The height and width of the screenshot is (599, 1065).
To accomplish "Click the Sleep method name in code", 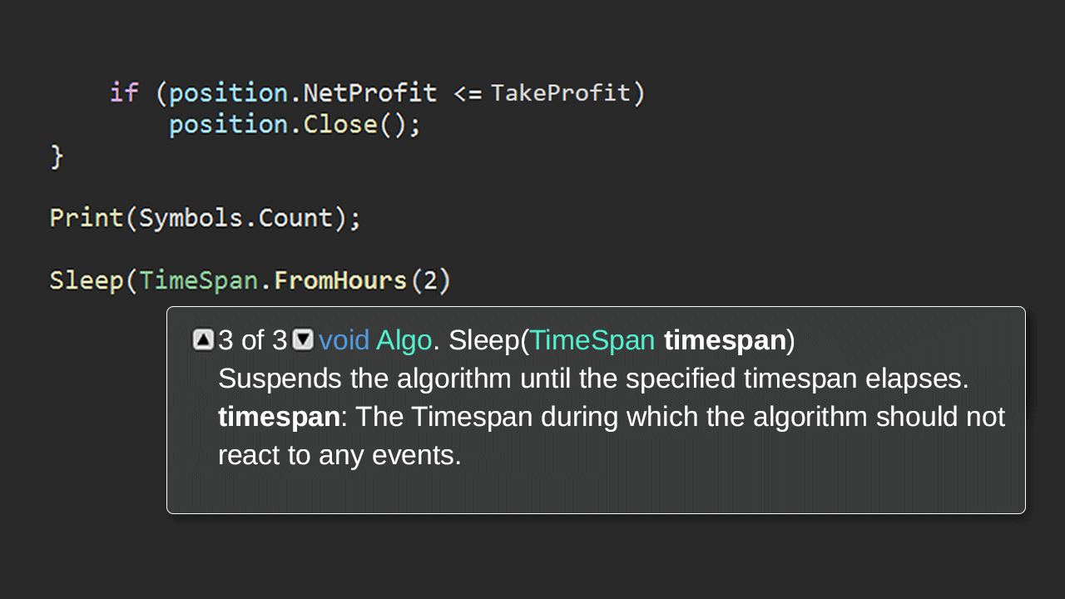I will (87, 280).
